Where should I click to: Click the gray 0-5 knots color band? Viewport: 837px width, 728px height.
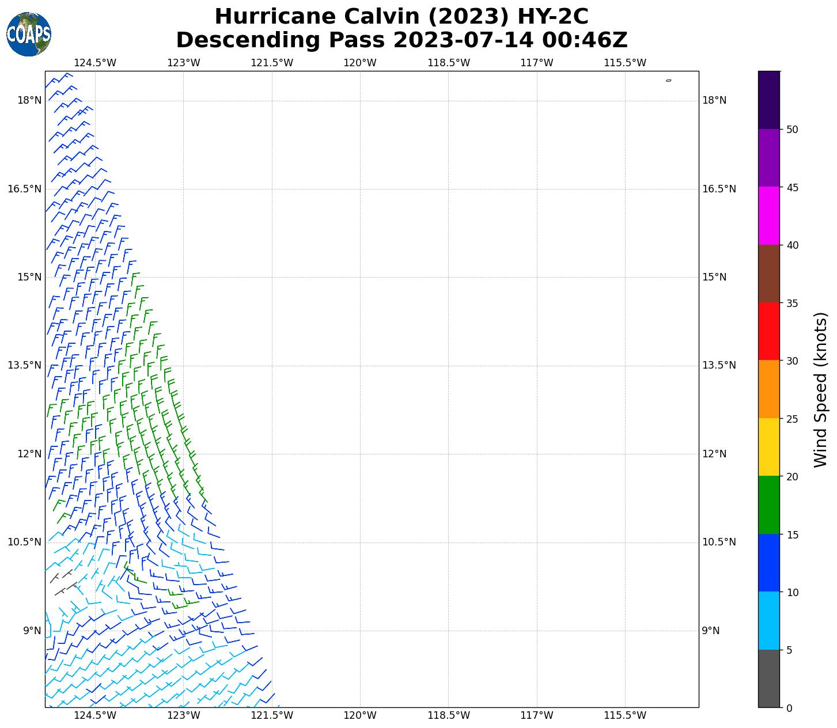(768, 678)
